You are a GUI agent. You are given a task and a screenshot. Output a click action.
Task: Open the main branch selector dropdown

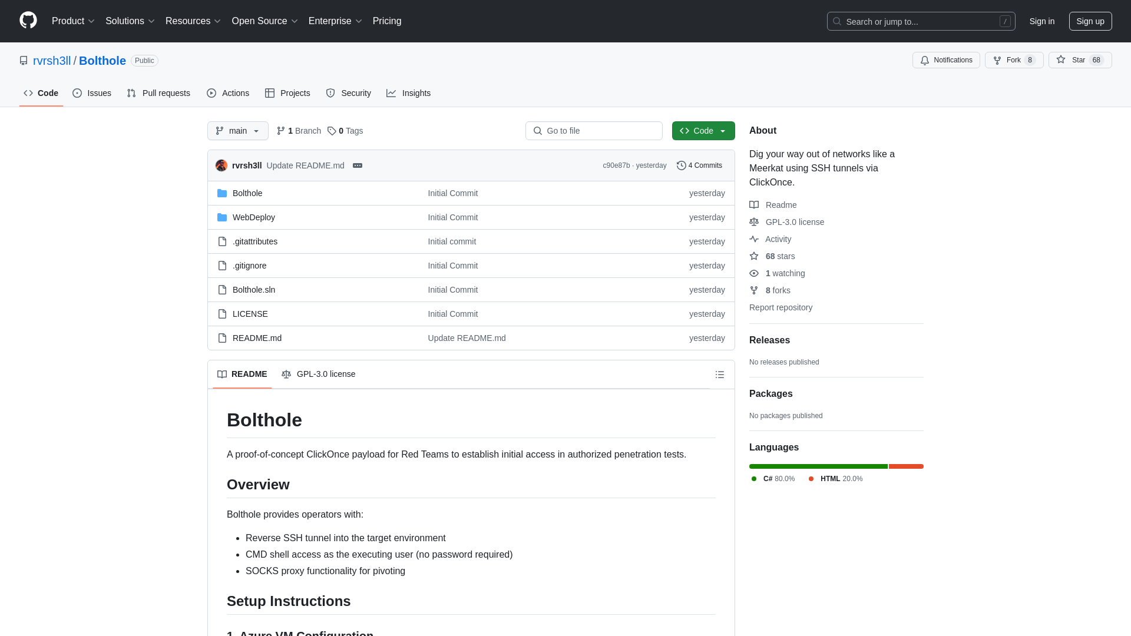pyautogui.click(x=238, y=131)
